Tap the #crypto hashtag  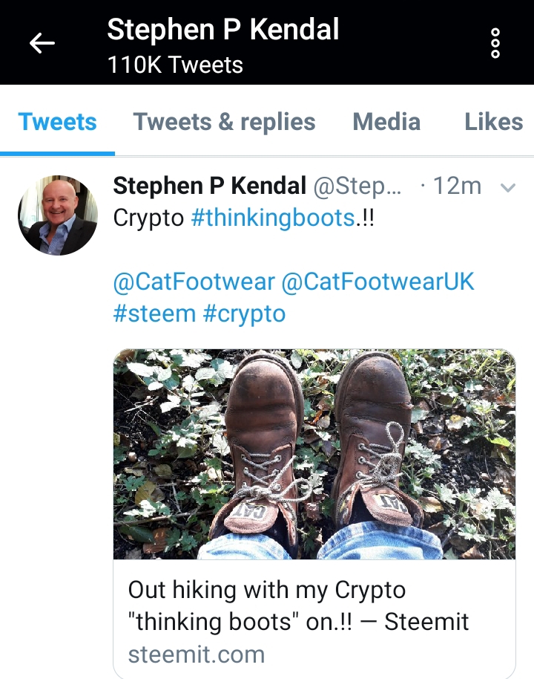click(244, 313)
